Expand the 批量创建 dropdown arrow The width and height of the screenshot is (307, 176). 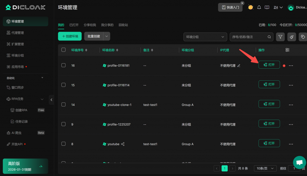[x=107, y=36]
